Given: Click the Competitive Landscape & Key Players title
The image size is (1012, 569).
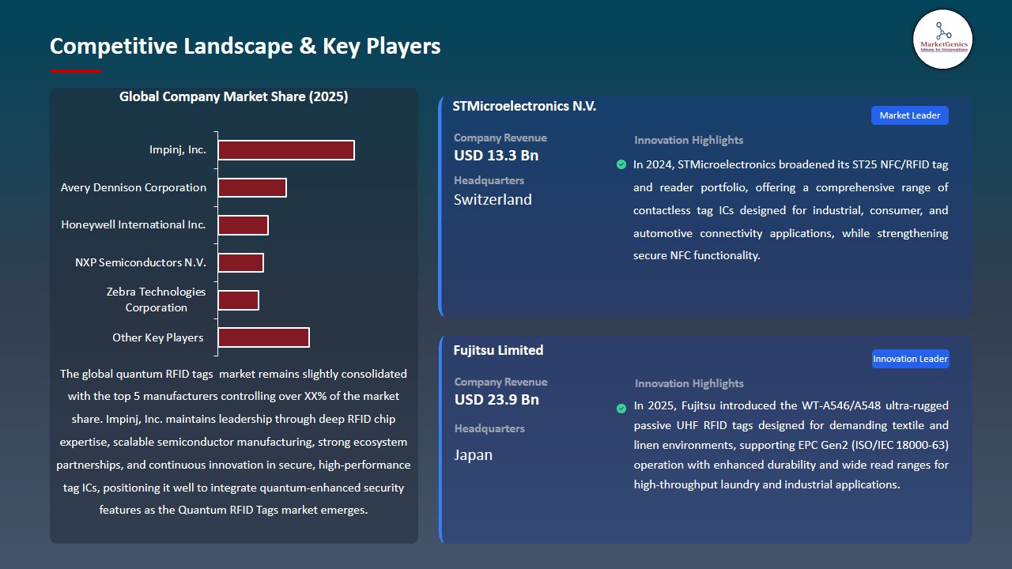Looking at the screenshot, I should pyautogui.click(x=245, y=46).
